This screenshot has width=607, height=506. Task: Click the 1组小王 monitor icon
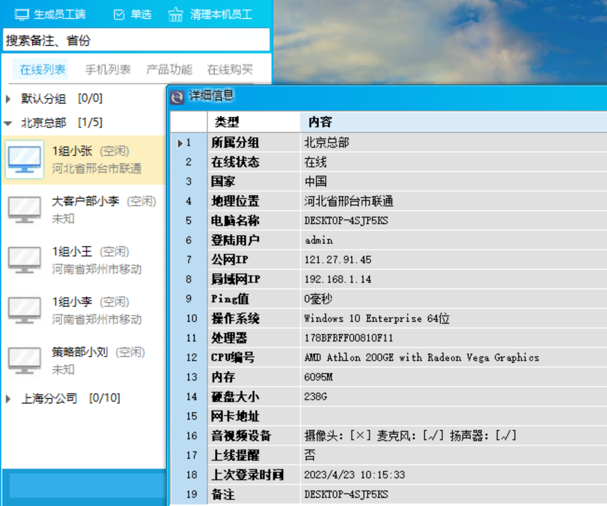click(25, 260)
